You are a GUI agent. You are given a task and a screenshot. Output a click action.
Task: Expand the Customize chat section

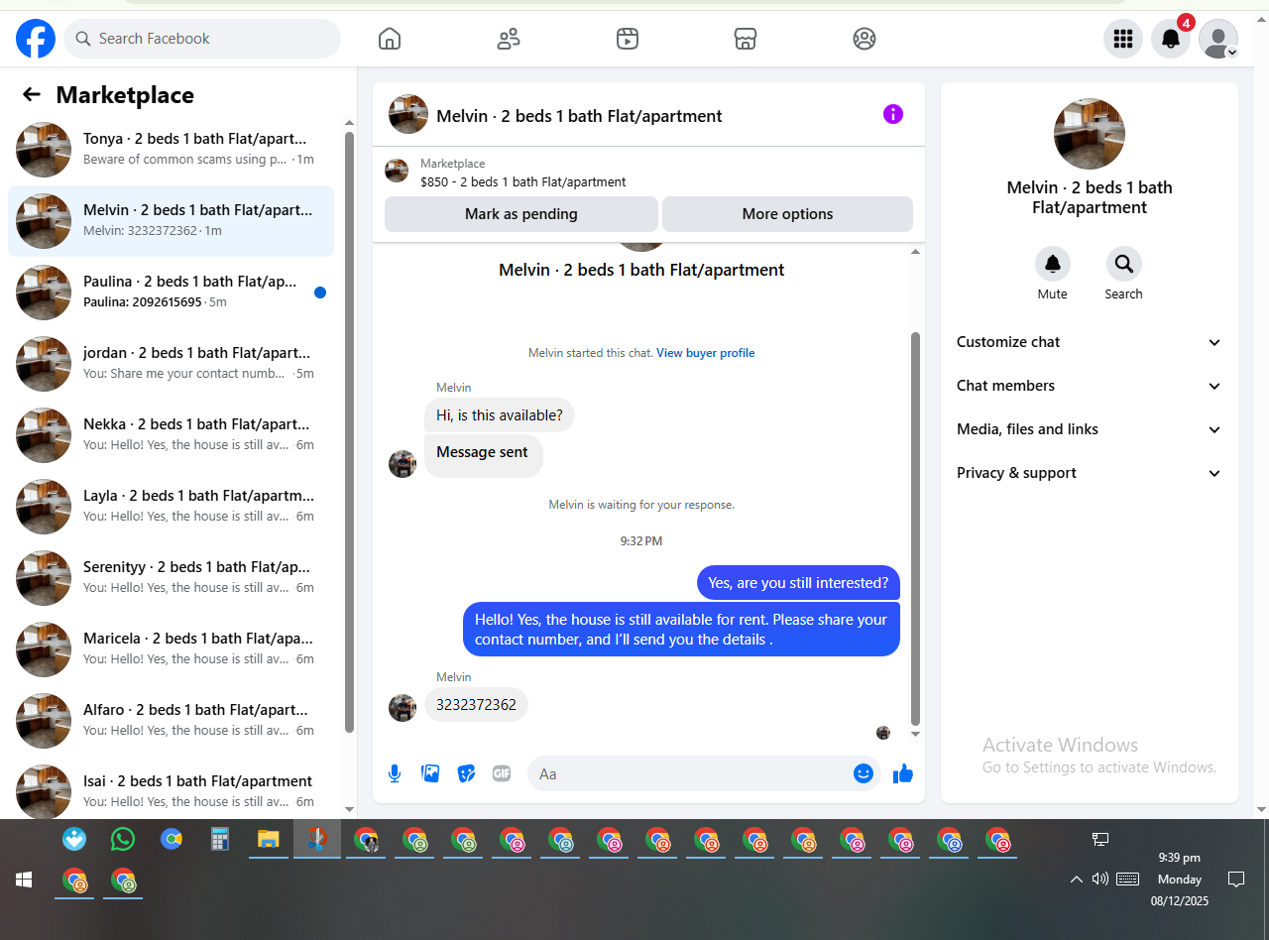[x=1090, y=342]
